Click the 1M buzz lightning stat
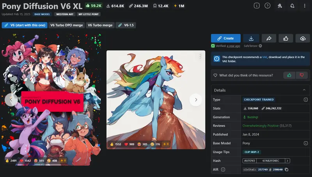The height and width of the screenshot is (177, 312). (x=179, y=6)
